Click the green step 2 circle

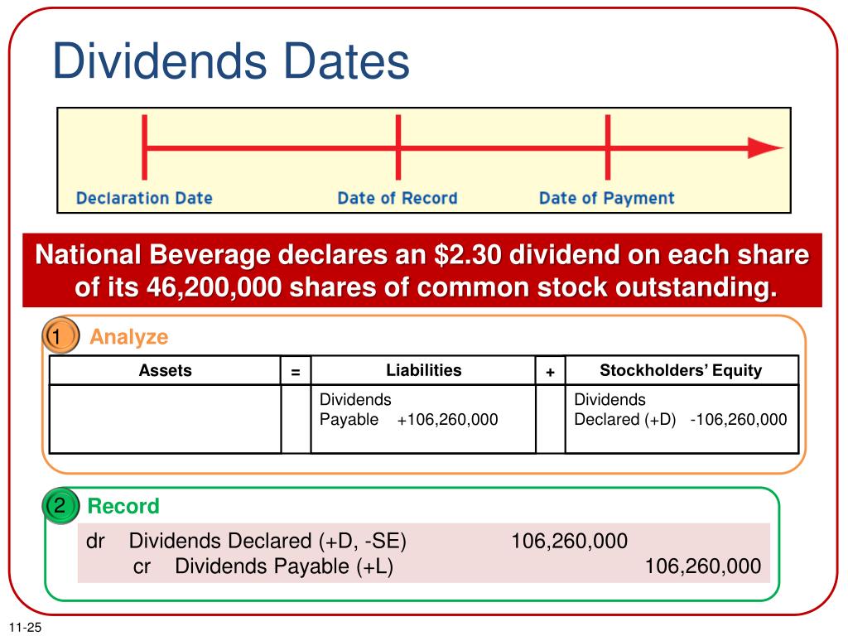[x=60, y=506]
